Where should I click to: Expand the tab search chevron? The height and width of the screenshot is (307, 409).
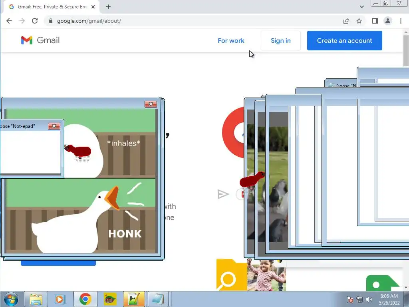point(361,7)
